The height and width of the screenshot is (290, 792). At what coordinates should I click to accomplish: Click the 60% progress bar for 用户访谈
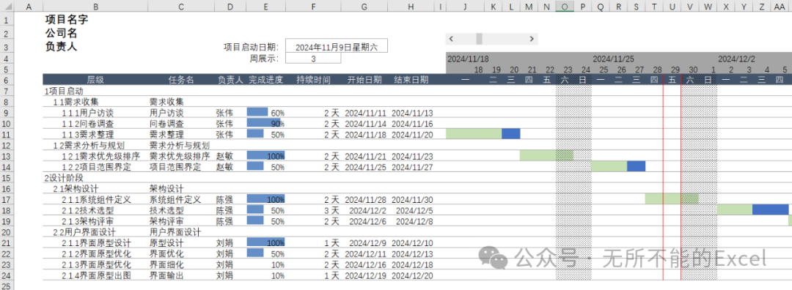tap(257, 113)
